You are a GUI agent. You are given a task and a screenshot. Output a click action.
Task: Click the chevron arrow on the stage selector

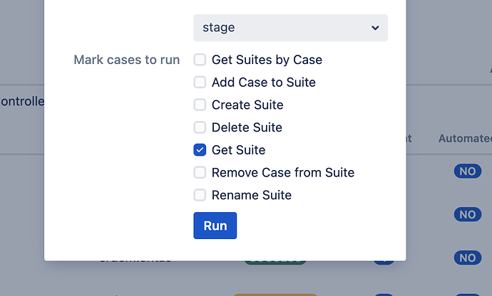coord(376,28)
